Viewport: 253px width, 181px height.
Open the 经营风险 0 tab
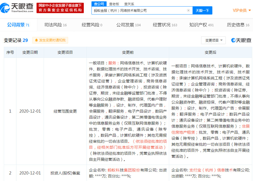point(92,25)
